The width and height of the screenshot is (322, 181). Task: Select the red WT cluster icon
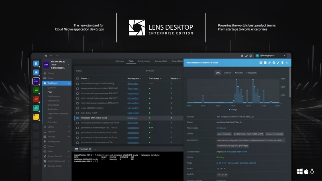(36, 99)
